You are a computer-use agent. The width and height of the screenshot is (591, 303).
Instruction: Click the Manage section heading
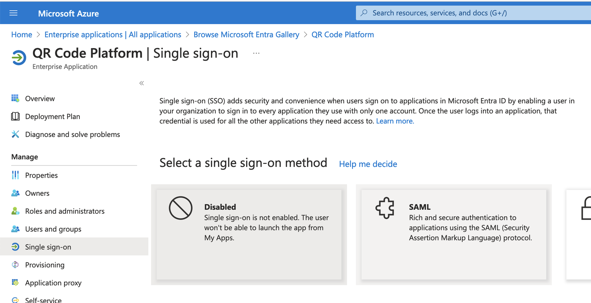[25, 157]
